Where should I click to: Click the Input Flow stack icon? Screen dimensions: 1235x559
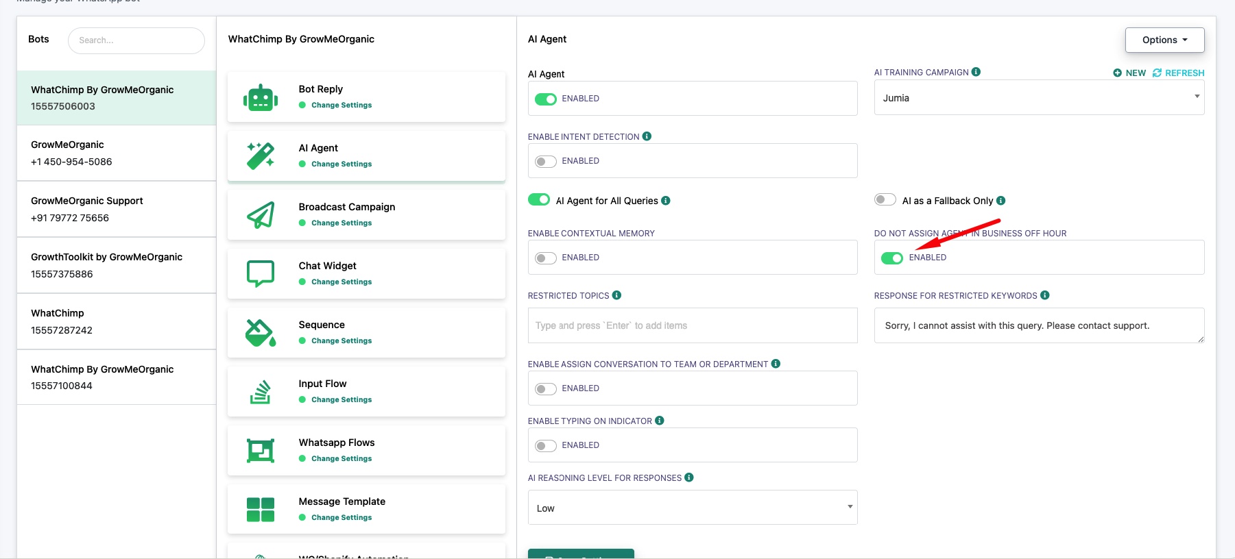click(261, 392)
